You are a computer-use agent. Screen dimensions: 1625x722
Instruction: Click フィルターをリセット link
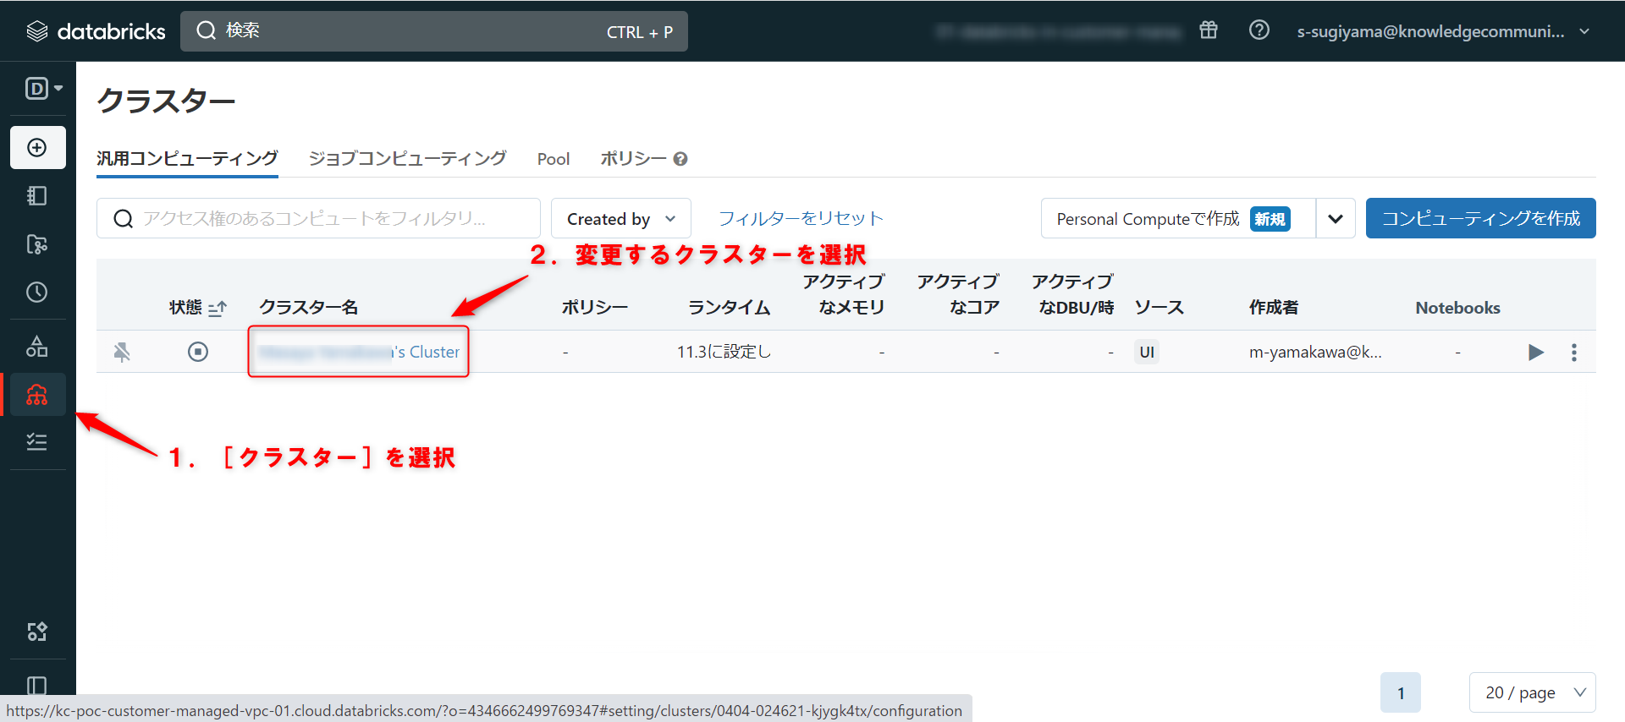click(801, 218)
